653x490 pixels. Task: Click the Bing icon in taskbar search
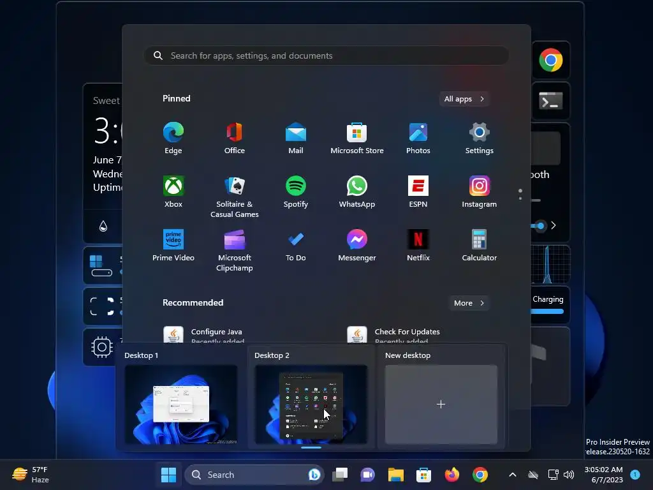pyautogui.click(x=314, y=475)
